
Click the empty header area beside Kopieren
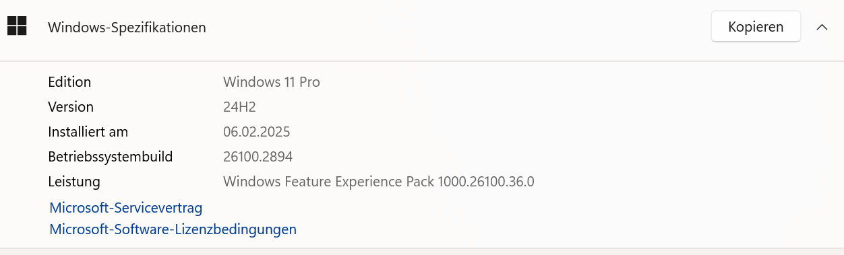tap(458, 28)
